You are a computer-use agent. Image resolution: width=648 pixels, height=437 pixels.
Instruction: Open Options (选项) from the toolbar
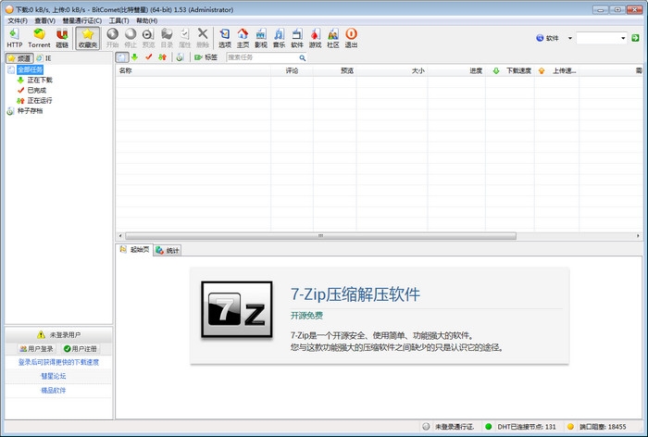[225, 38]
